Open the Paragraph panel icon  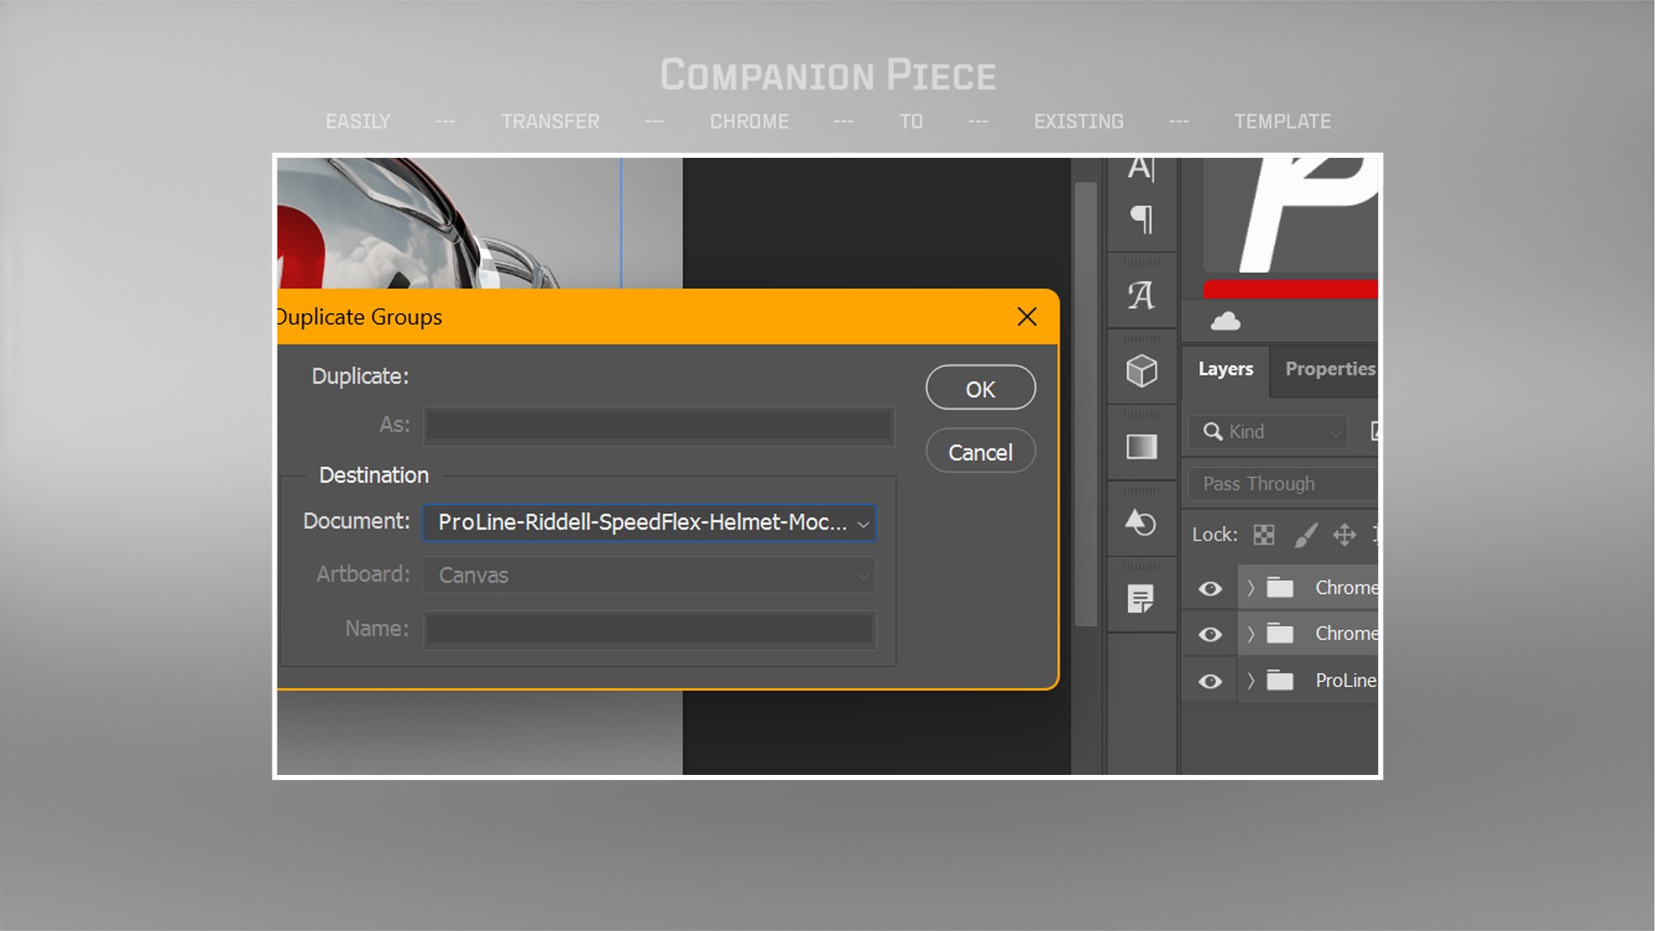point(1141,219)
